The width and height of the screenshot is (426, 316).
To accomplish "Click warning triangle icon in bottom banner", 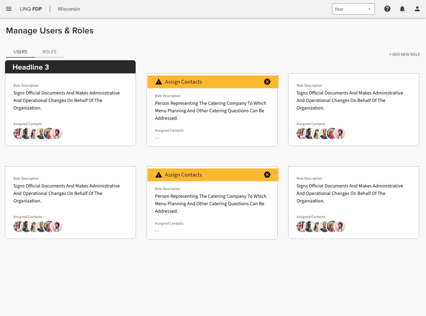I will 159,175.
